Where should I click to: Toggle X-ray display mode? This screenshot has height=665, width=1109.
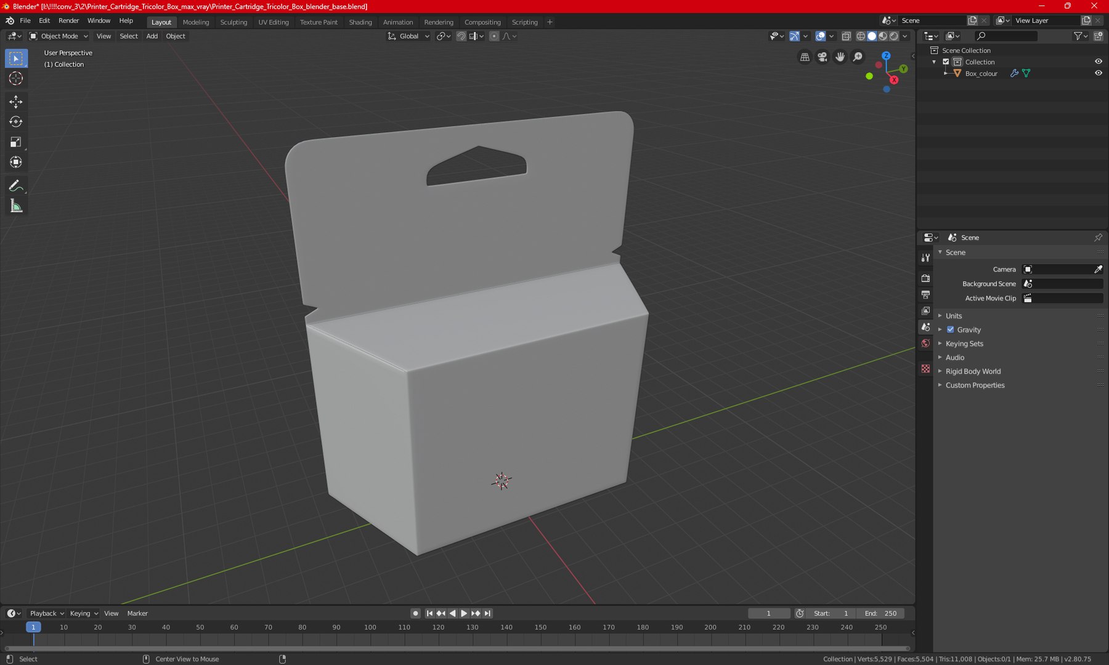point(847,36)
